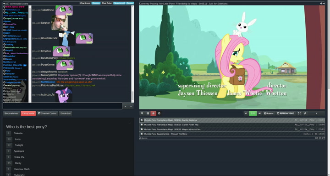Screen dimensions: 330x176
Task: Click TallestPone's Spike emote
Action: tap(64, 10)
